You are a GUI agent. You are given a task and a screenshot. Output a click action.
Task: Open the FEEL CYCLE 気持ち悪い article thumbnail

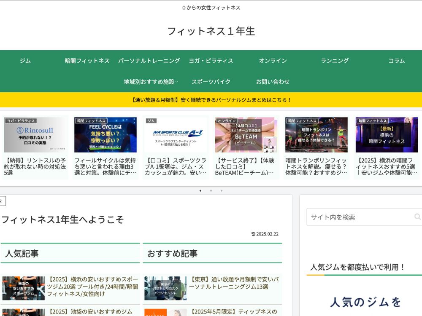pyautogui.click(x=105, y=135)
